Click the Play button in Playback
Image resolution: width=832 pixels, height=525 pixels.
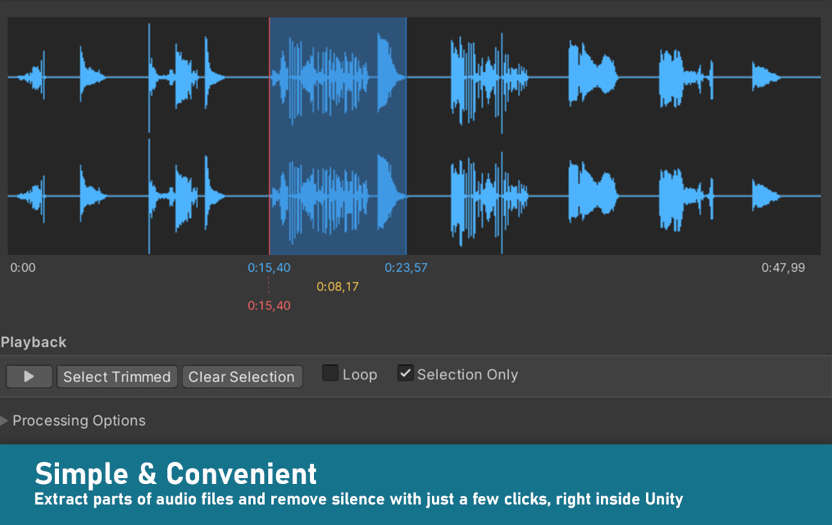click(x=29, y=377)
